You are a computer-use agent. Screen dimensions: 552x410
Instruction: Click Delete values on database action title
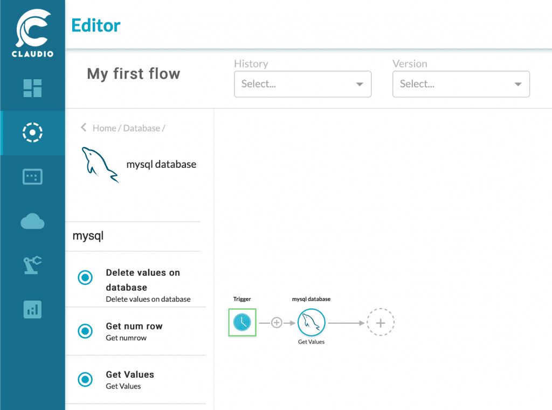143,280
